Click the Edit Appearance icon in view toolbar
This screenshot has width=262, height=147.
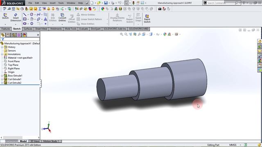(165, 34)
